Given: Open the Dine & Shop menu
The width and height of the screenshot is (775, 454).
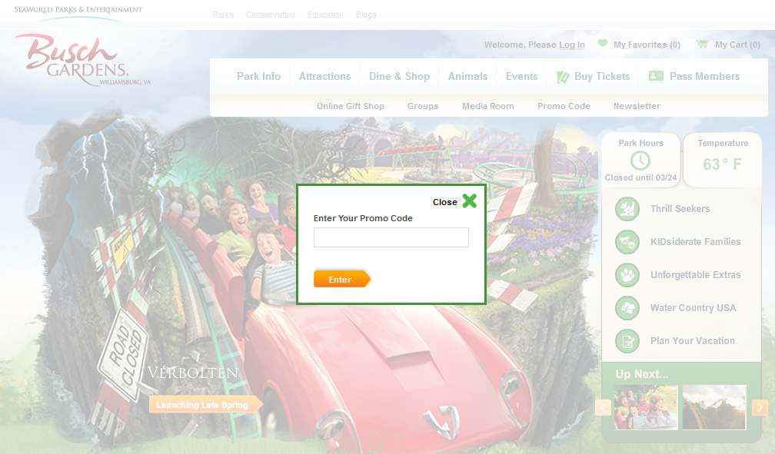Looking at the screenshot, I should pyautogui.click(x=399, y=76).
